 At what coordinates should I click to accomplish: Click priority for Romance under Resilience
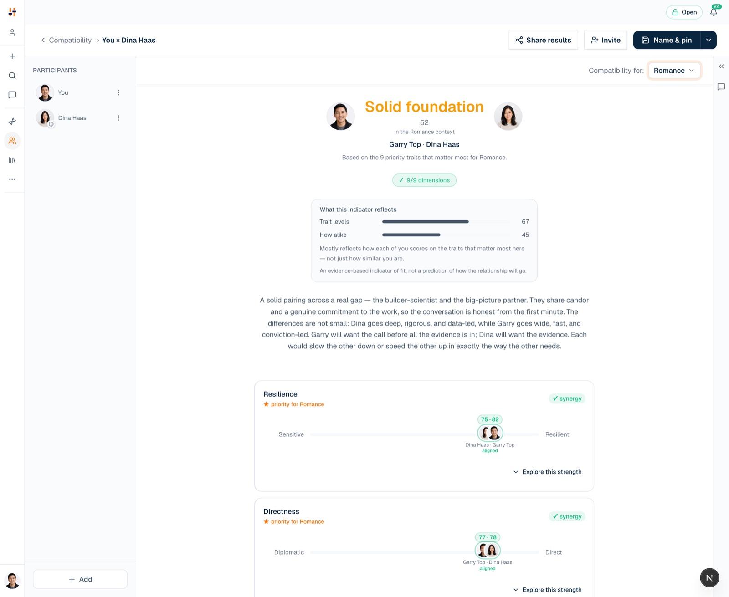coord(294,404)
